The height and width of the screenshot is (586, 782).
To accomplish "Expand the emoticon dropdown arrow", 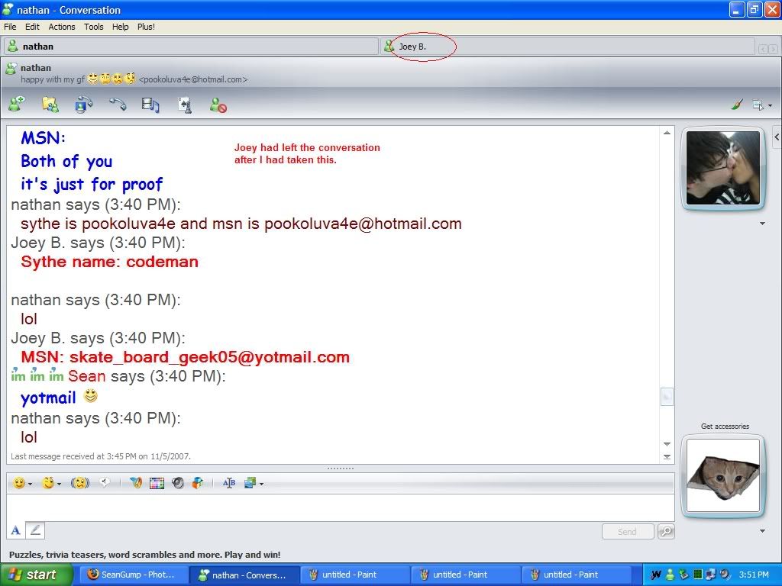I will pyautogui.click(x=30, y=484).
